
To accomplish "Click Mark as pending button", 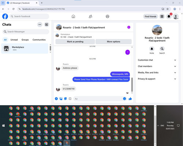I will coord(75,42).
